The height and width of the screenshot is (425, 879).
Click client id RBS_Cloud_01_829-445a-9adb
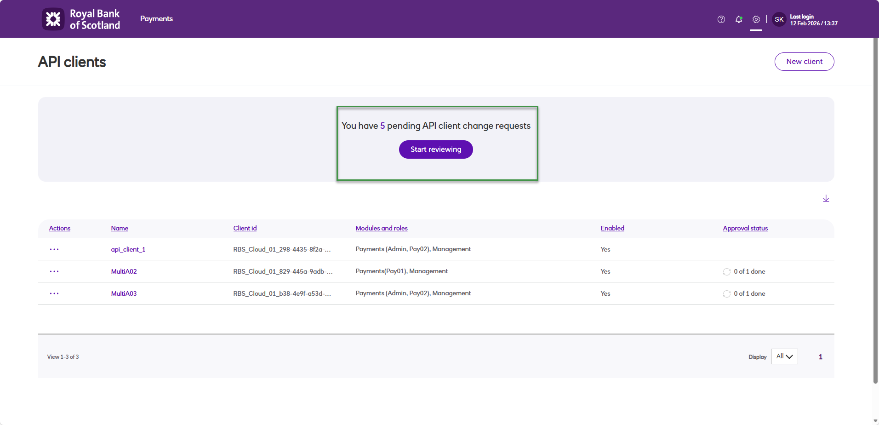(x=283, y=271)
